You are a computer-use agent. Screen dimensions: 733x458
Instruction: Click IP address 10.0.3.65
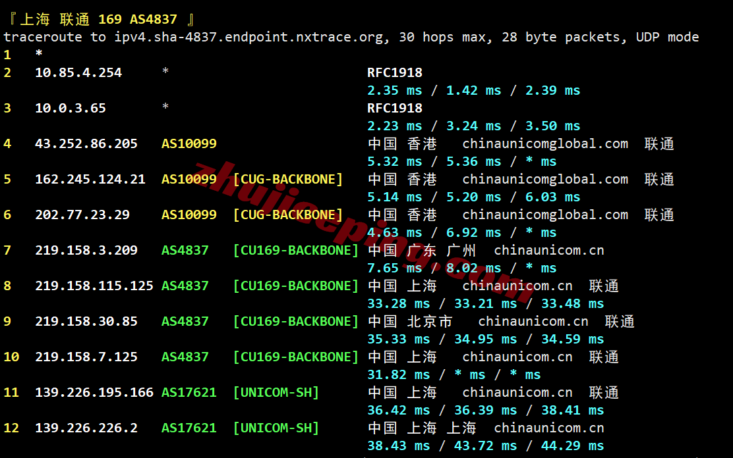pos(71,109)
